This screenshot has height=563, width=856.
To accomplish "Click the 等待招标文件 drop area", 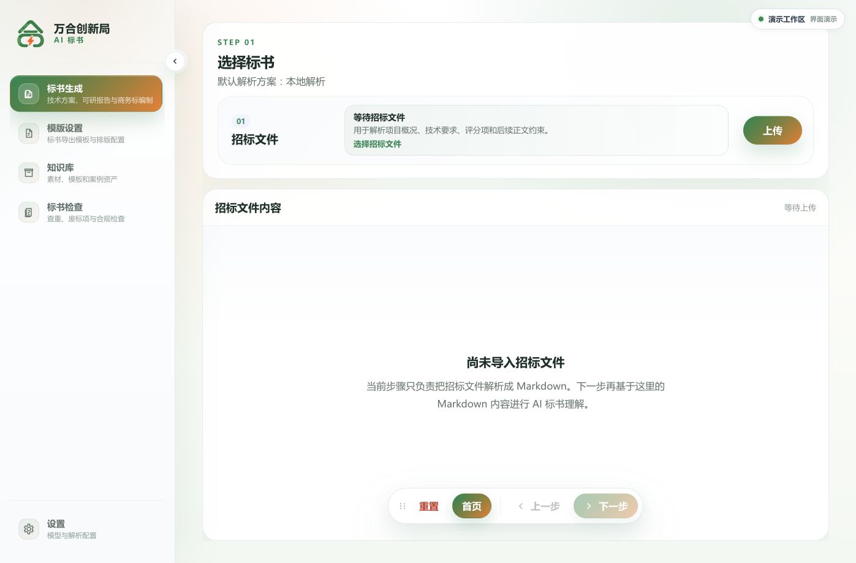I will (x=536, y=130).
